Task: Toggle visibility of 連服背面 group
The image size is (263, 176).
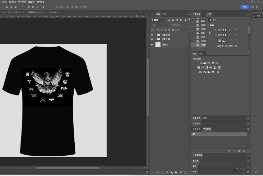Action: coord(152,35)
